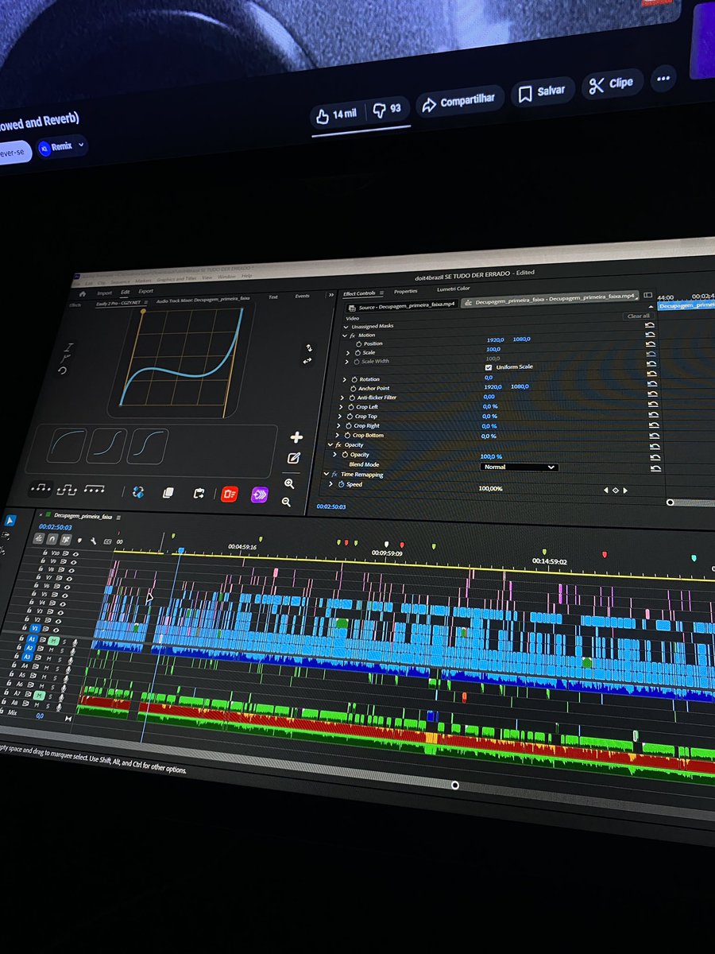Expand the Scale property

click(x=347, y=352)
